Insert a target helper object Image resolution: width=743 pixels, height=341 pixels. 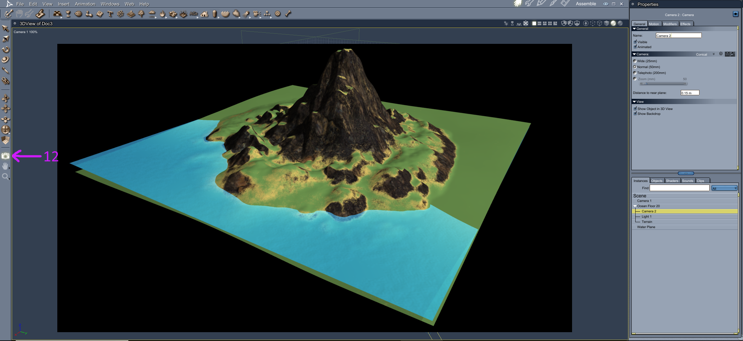click(278, 14)
